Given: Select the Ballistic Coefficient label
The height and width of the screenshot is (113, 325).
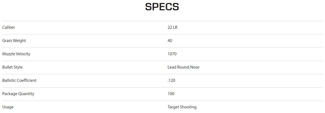Looking at the screenshot, I should click(19, 80).
